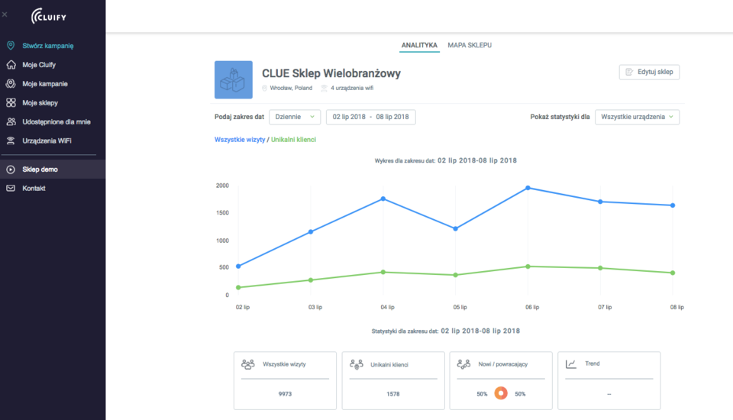Open Moje sklepy menu item

[x=40, y=103]
